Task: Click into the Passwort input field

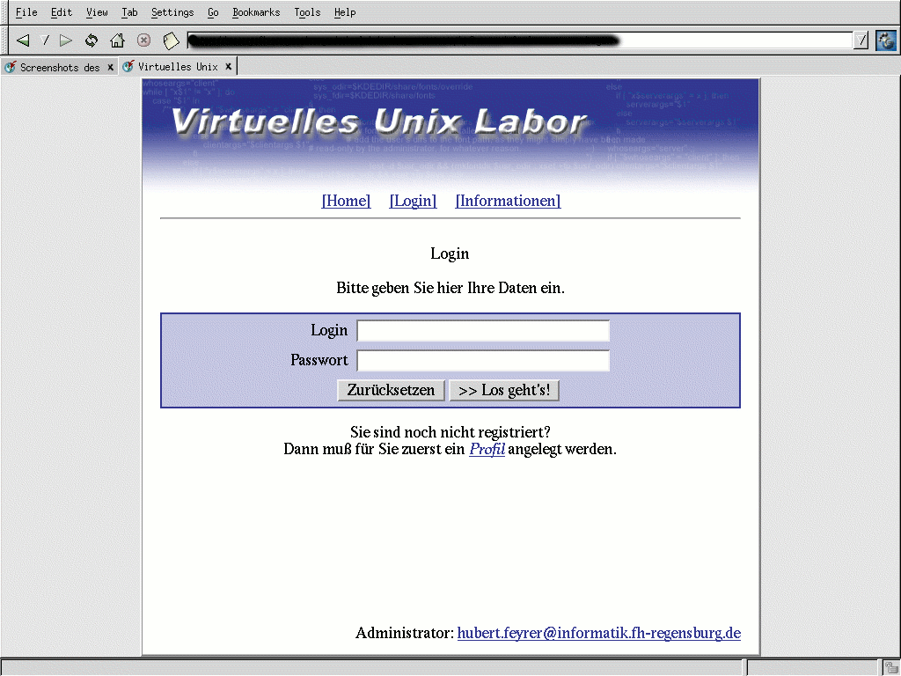Action: [482, 361]
